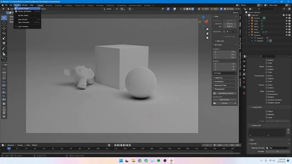Screen dimensions: 292x164
Task: Open File Explorer from the taskbar
Action: click(x=133, y=161)
